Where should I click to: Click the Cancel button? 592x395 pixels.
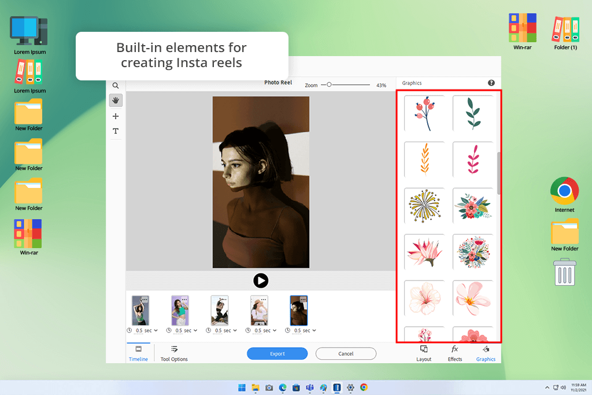pyautogui.click(x=346, y=353)
